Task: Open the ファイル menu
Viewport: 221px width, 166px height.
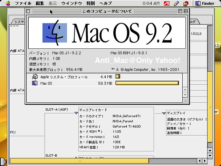Action: pyautogui.click(x=23, y=3)
